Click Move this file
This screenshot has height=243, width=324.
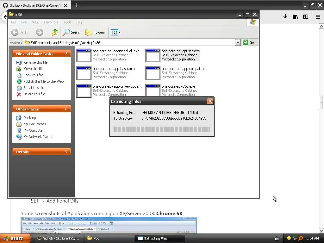(33, 69)
